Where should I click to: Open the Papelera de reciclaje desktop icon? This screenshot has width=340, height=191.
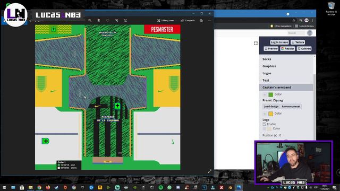point(331,8)
